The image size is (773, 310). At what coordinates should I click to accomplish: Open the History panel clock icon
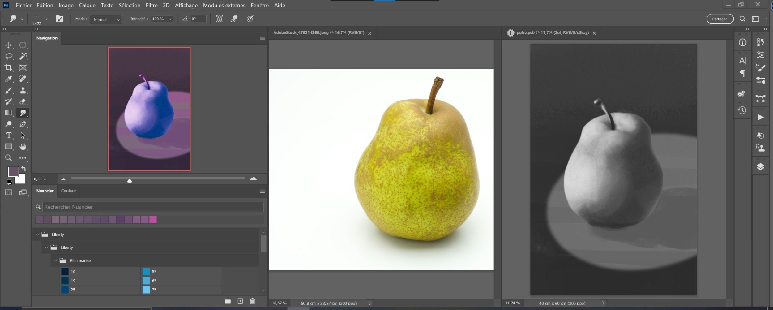742,110
